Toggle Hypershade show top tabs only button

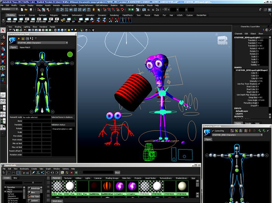tap(9, 173)
